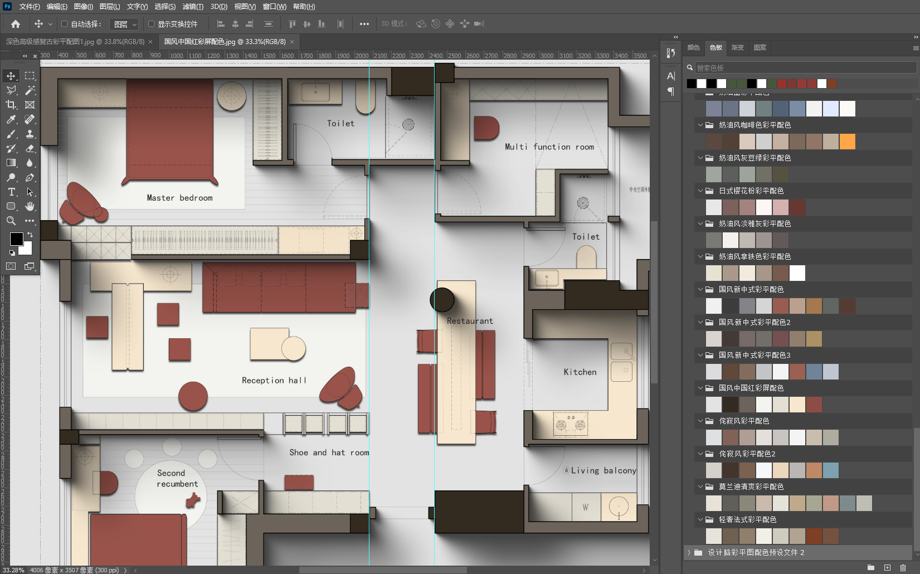Select the Eyedropper tool
This screenshot has height=574, width=920.
11,119
